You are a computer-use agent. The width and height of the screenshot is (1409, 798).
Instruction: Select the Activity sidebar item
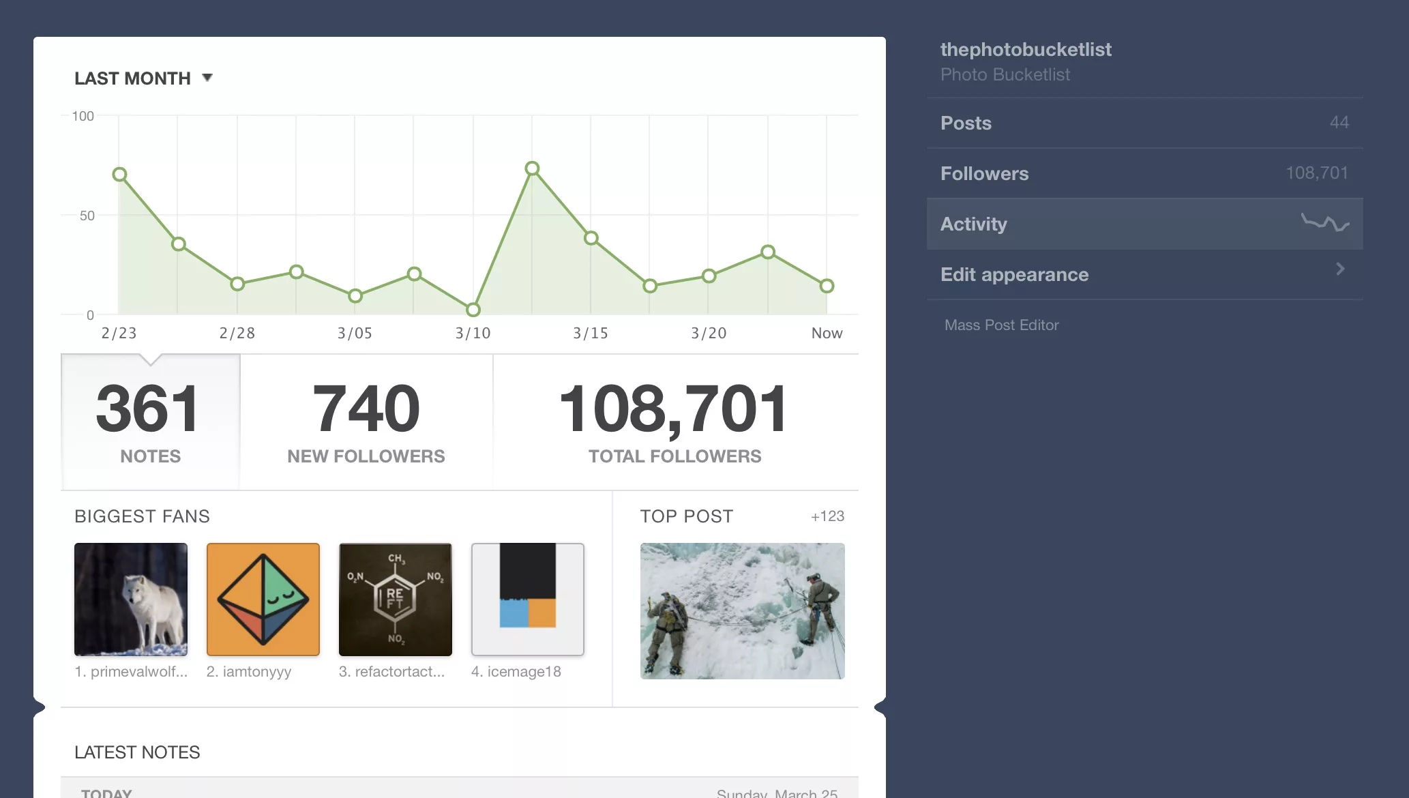click(x=1144, y=224)
